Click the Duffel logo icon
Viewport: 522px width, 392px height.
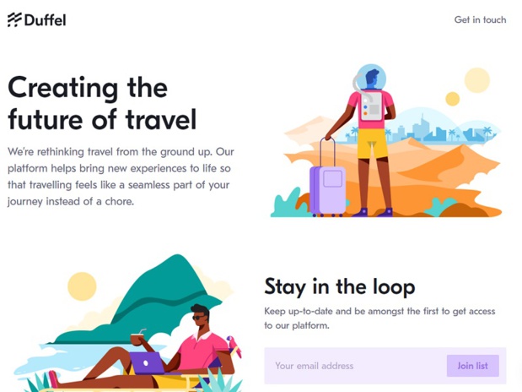[14, 19]
